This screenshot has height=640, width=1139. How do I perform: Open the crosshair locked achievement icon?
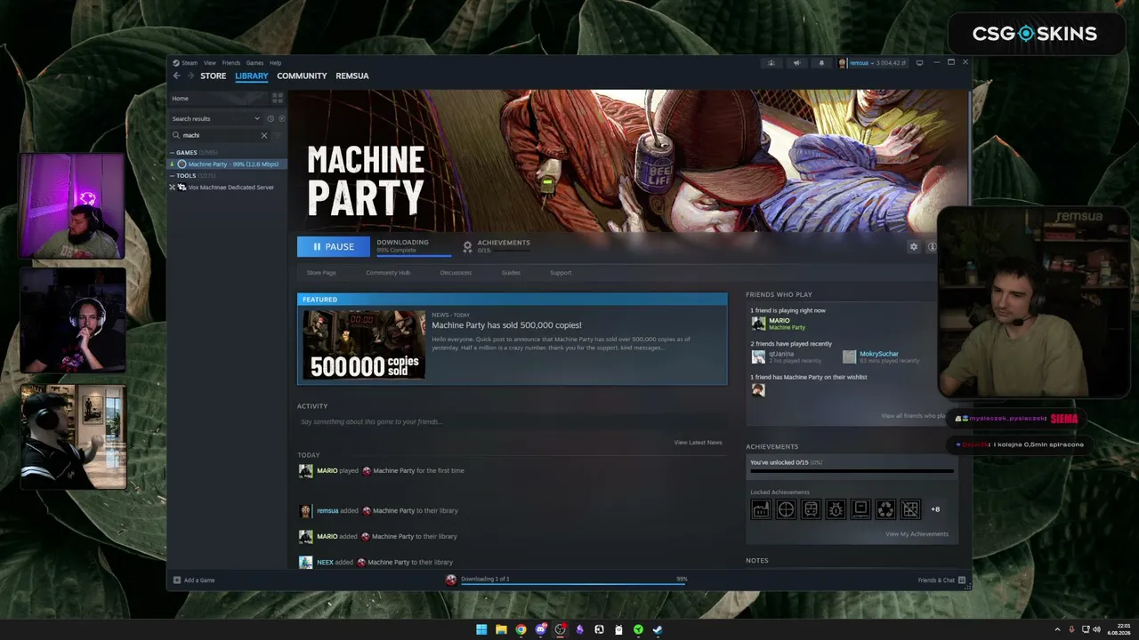pos(786,509)
